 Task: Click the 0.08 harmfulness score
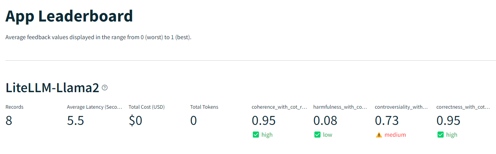click(x=325, y=121)
